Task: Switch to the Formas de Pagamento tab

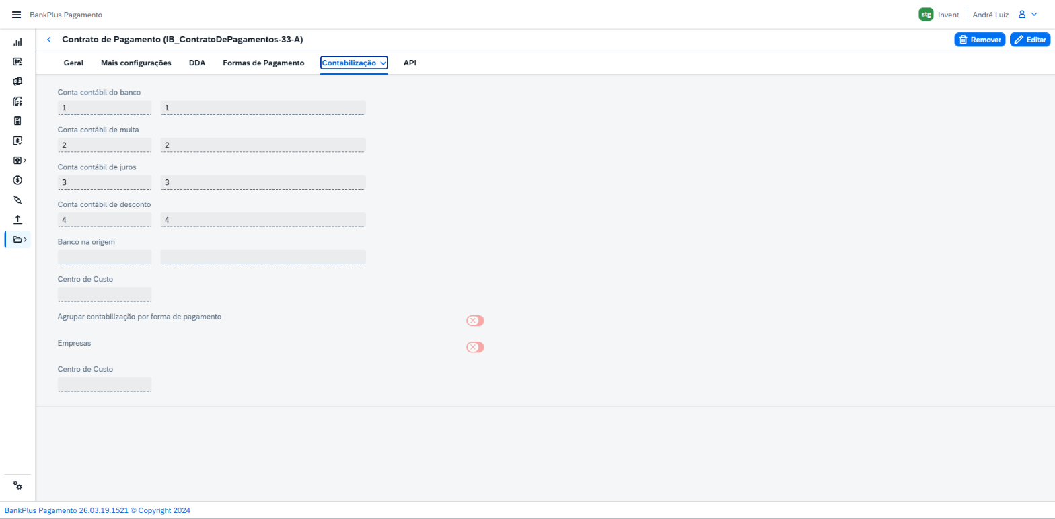Action: coord(263,63)
